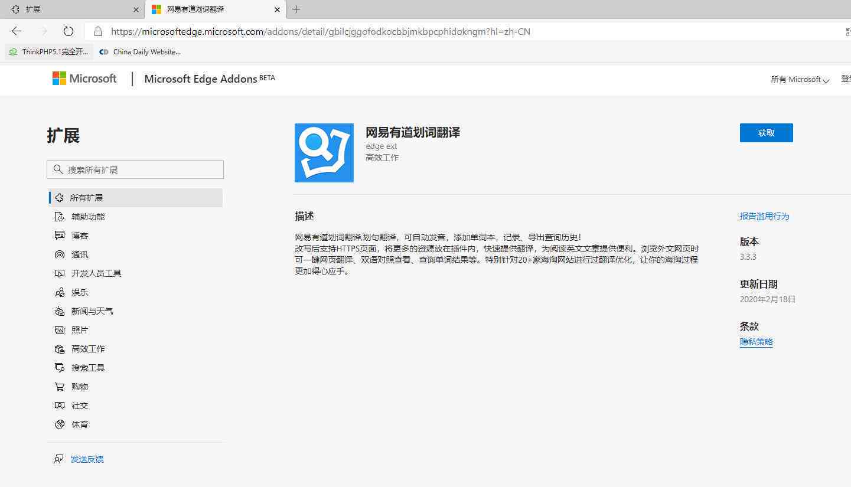851x487 pixels.
Task: Expand the 所有 Microsoft dropdown
Action: [800, 79]
